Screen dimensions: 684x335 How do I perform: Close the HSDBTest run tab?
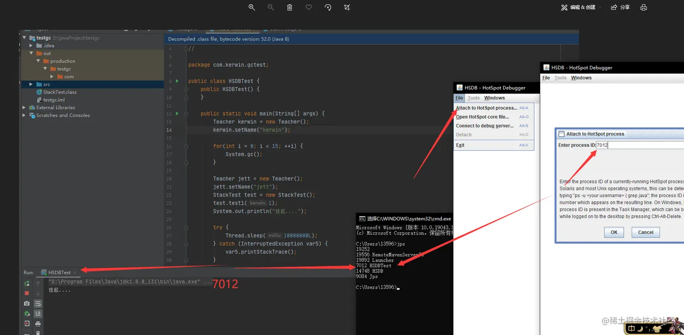click(x=75, y=273)
